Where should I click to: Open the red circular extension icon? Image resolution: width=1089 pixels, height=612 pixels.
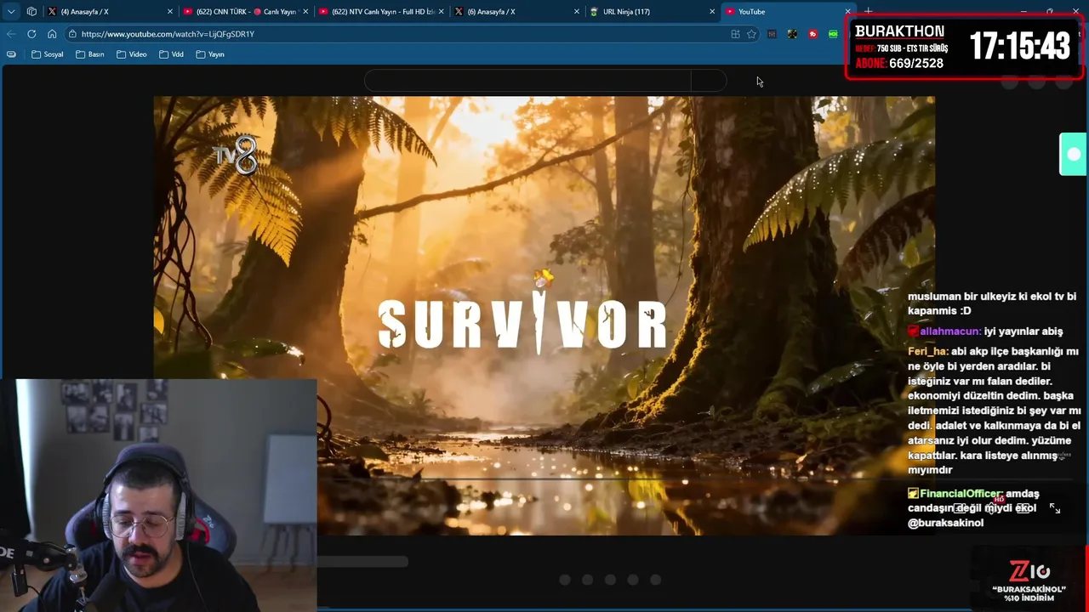812,34
